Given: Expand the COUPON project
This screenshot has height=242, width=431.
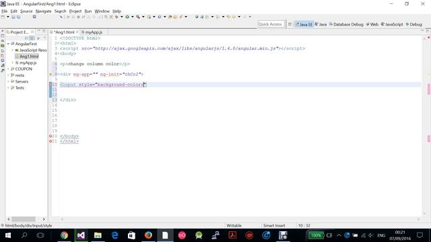Looking at the screenshot, I should [8, 69].
